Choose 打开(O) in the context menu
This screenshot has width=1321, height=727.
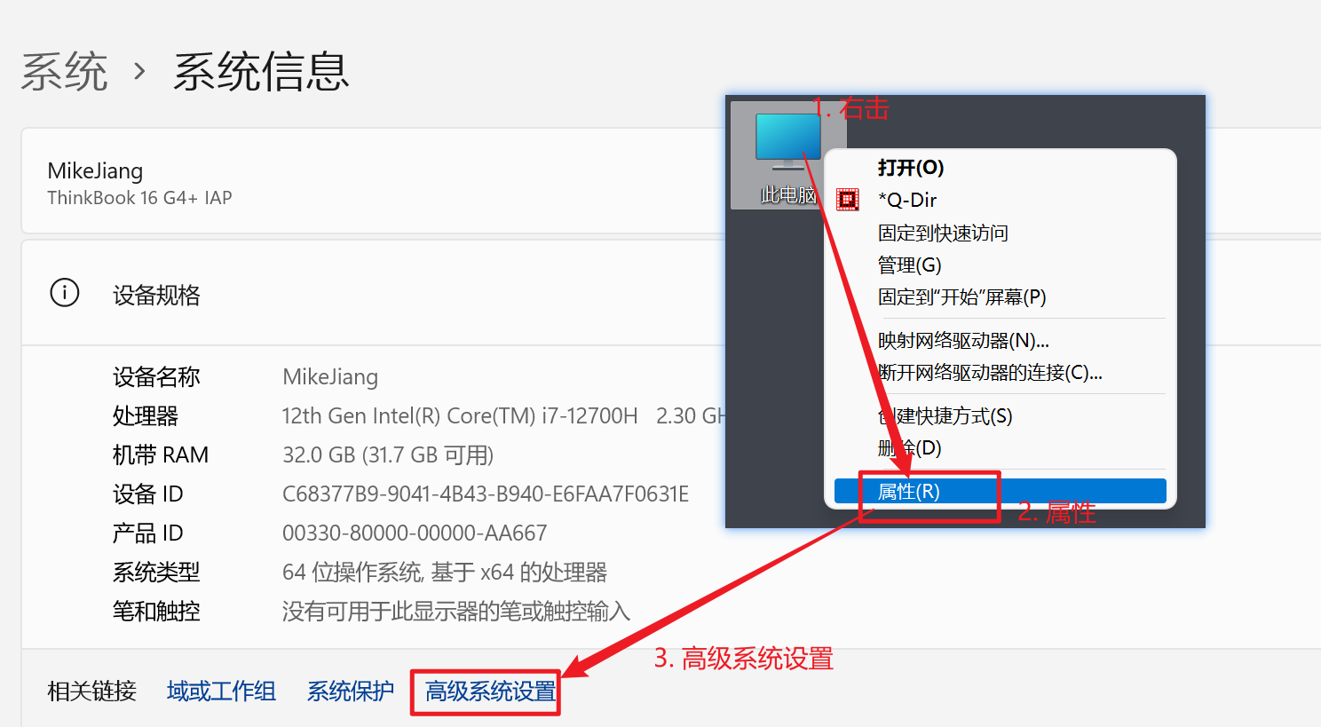pos(911,168)
